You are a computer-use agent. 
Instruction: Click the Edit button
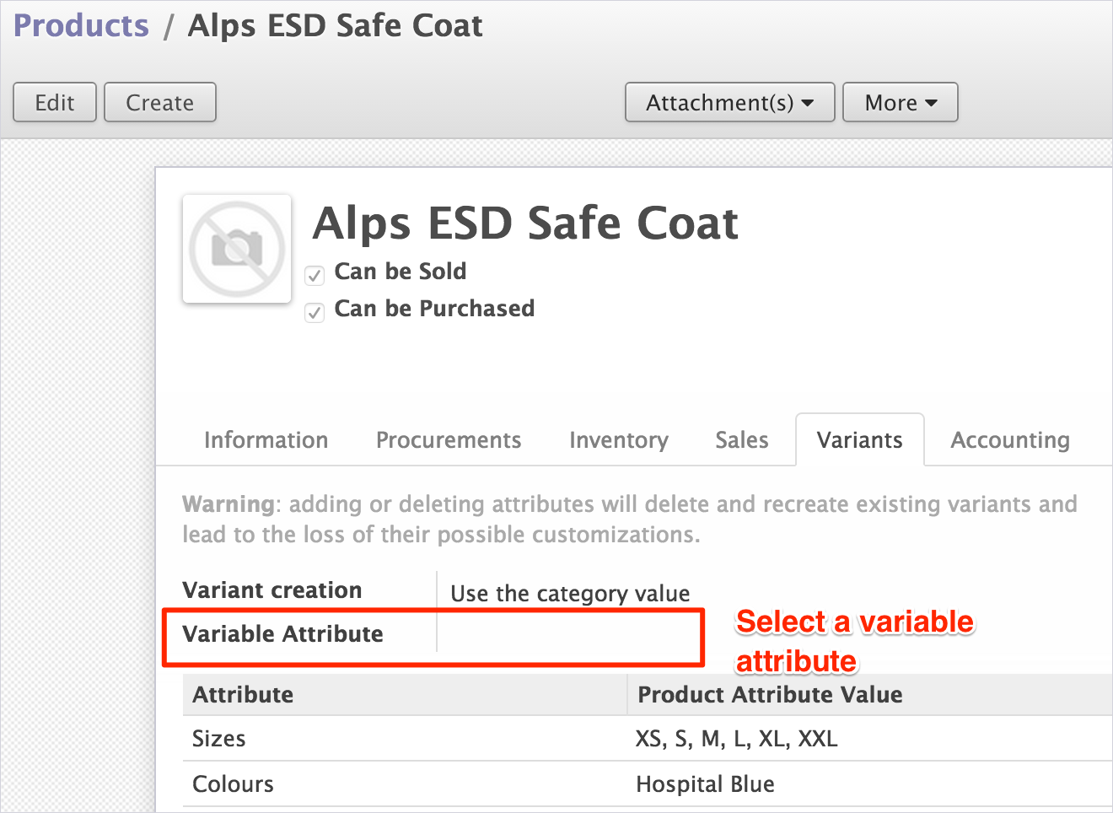[55, 103]
